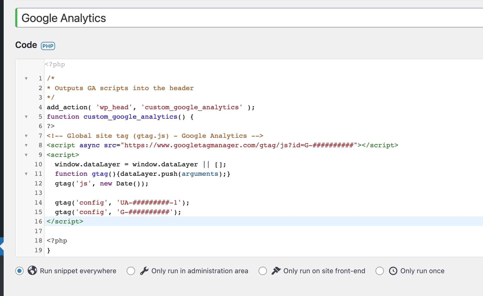The width and height of the screenshot is (483, 296).
Task: Click the highlighted closing script line 16
Action: [x=65, y=221]
